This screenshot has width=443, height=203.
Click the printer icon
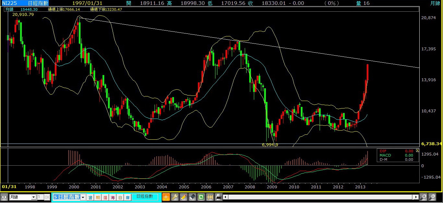219,197
